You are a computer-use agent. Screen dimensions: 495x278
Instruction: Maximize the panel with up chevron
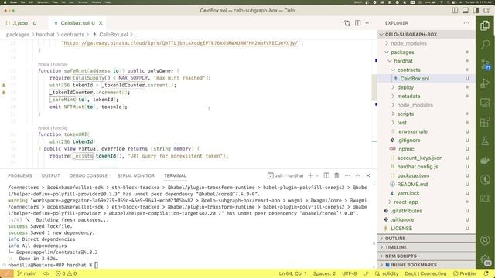357,175
